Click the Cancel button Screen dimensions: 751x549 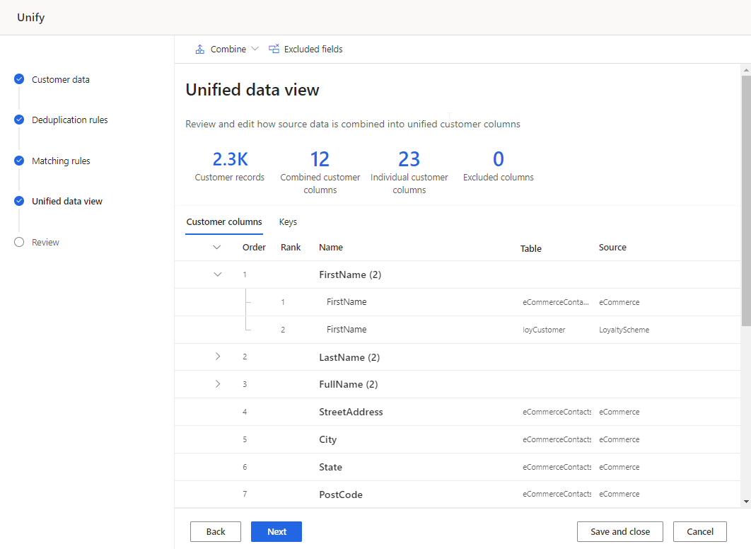[699, 531]
